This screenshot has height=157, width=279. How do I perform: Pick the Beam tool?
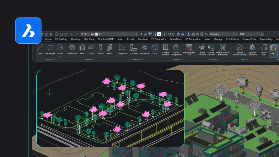coord(109,50)
